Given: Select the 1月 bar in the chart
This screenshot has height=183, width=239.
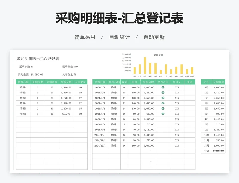Looking at the screenshot, I should (x=134, y=71).
